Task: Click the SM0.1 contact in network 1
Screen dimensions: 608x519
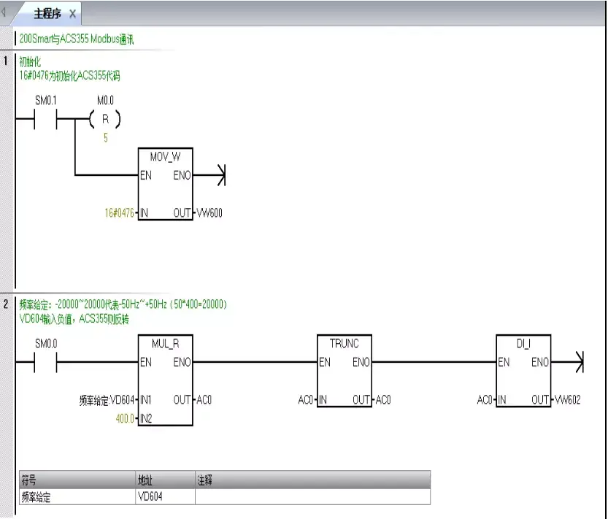Action: pyautogui.click(x=46, y=119)
